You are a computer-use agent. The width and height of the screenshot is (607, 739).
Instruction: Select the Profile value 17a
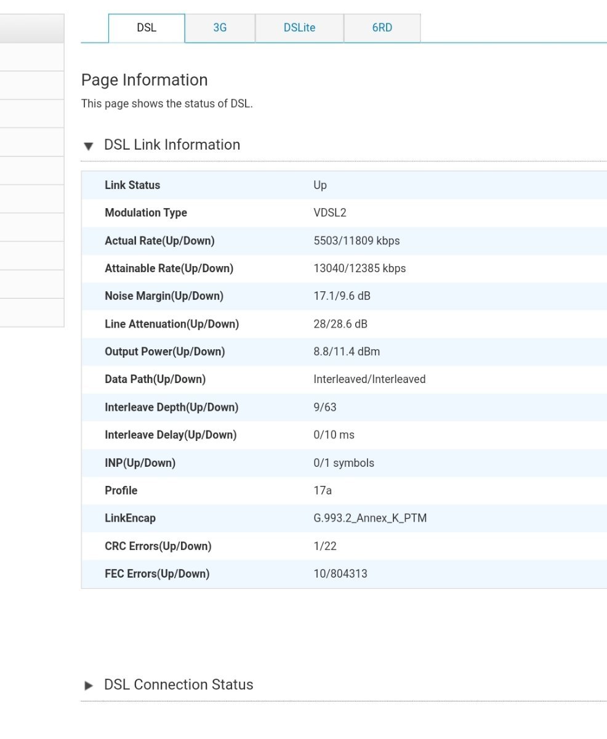point(323,491)
